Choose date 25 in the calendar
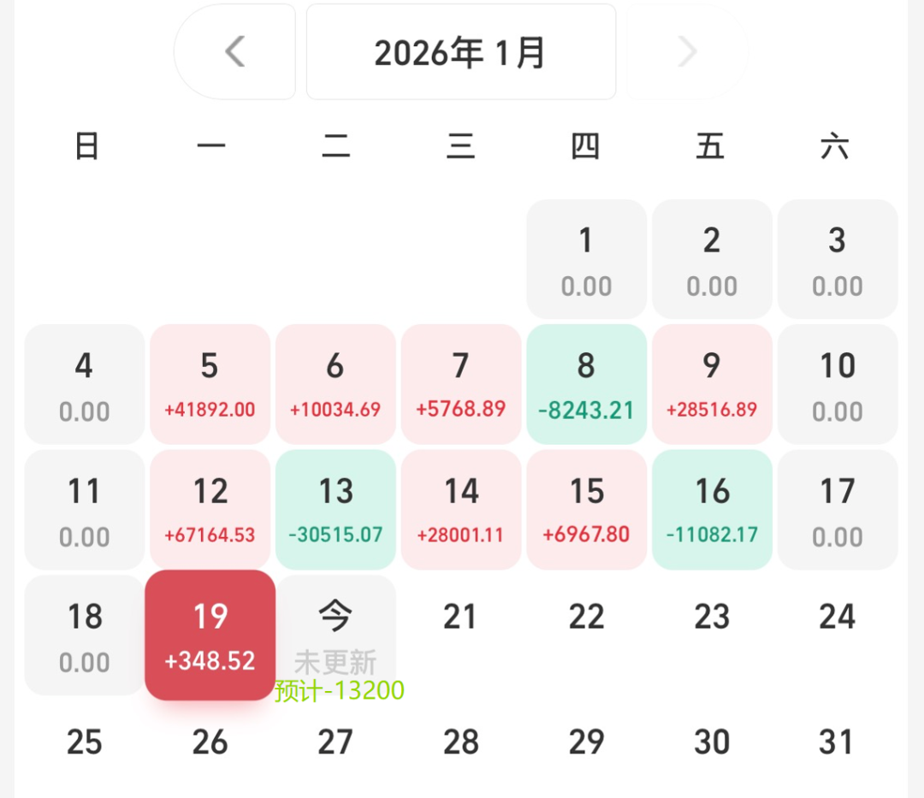924x798 pixels. point(84,742)
